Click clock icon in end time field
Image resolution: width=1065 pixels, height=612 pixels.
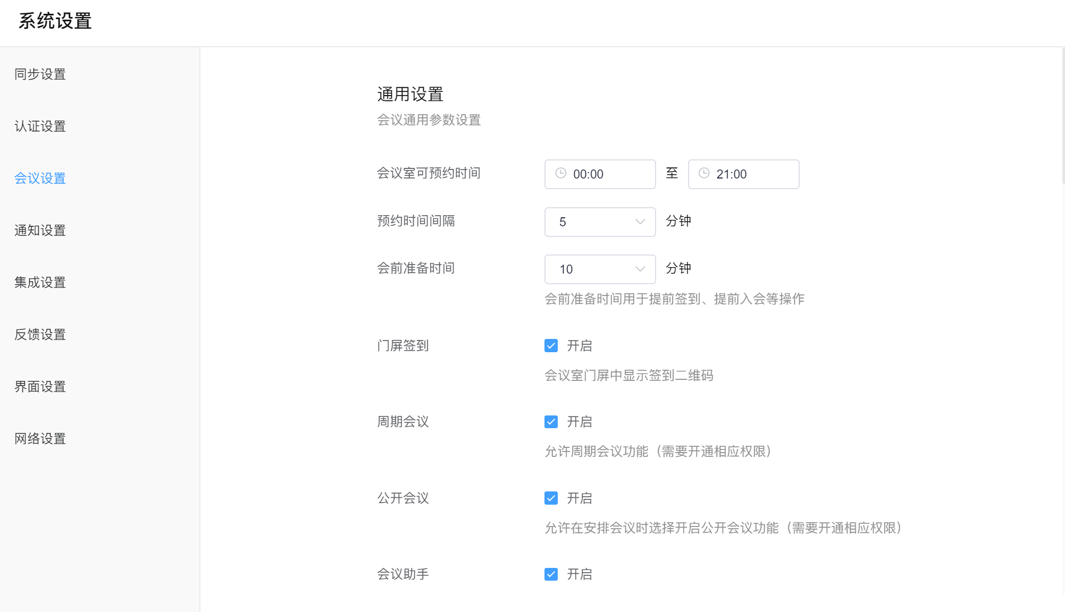pyautogui.click(x=704, y=173)
